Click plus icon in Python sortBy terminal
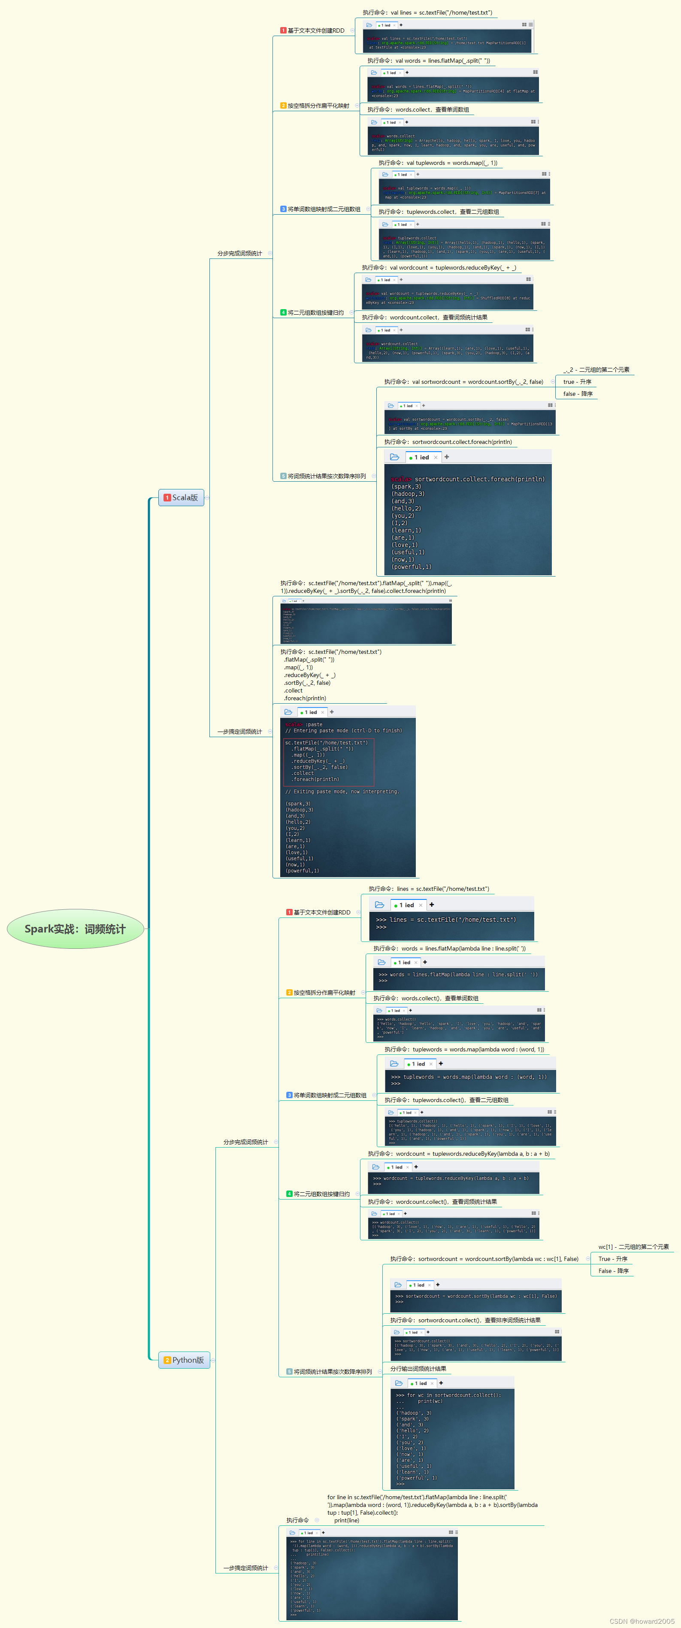681x1628 pixels. click(438, 1285)
